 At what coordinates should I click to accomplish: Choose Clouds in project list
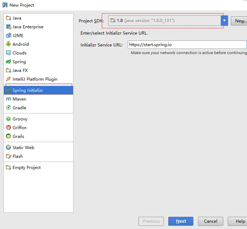[x=38, y=53]
